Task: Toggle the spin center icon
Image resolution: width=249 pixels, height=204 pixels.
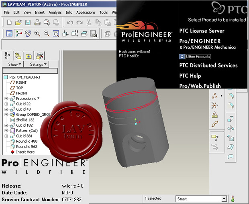Action: pyautogui.click(x=19, y=34)
